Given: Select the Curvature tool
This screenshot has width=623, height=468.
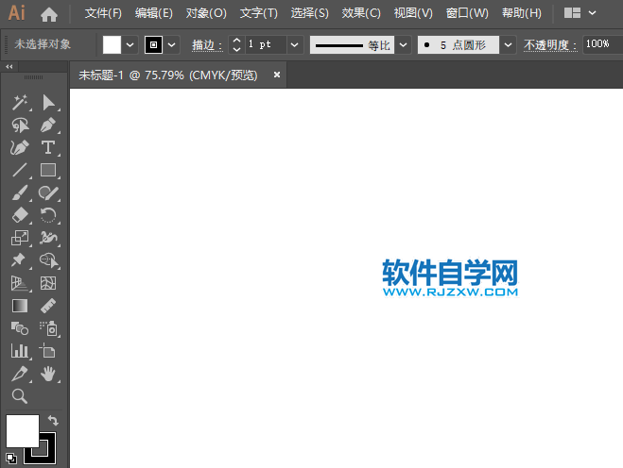Looking at the screenshot, I should 20,147.
